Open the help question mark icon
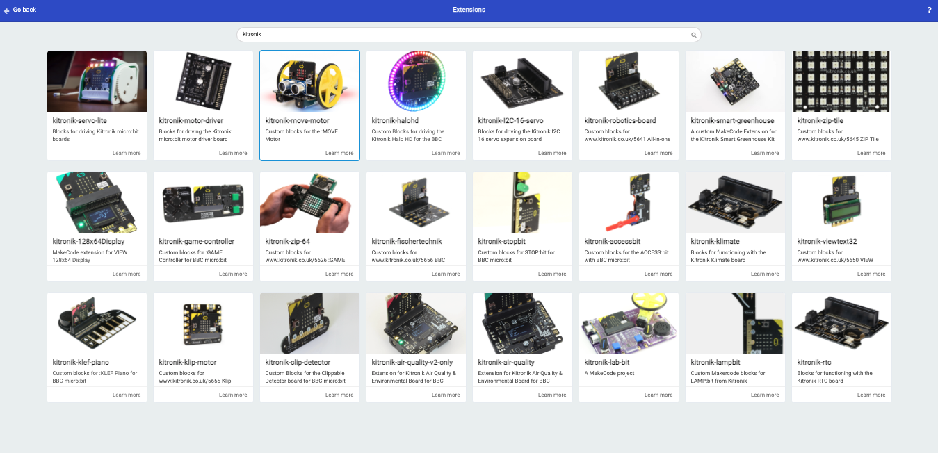938x453 pixels. [x=929, y=10]
